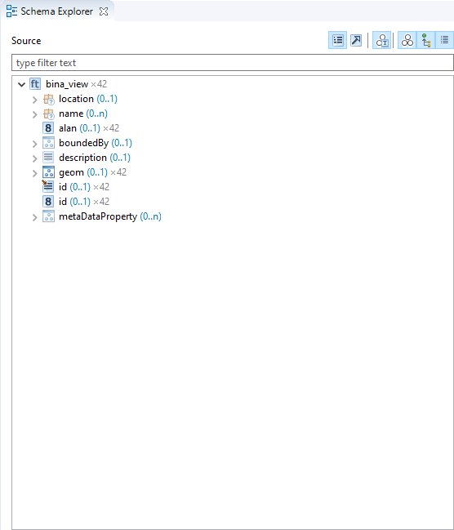
Task: Toggle the green-dot hierarchy tree toolbar button
Action: coord(426,40)
